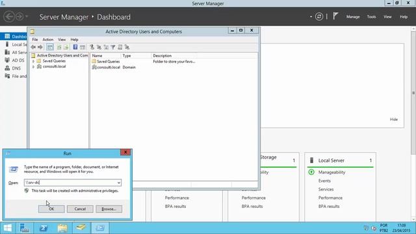Screen dimensions: 416x234
Task: Click the Run dialog Open text field
Action: point(70,183)
